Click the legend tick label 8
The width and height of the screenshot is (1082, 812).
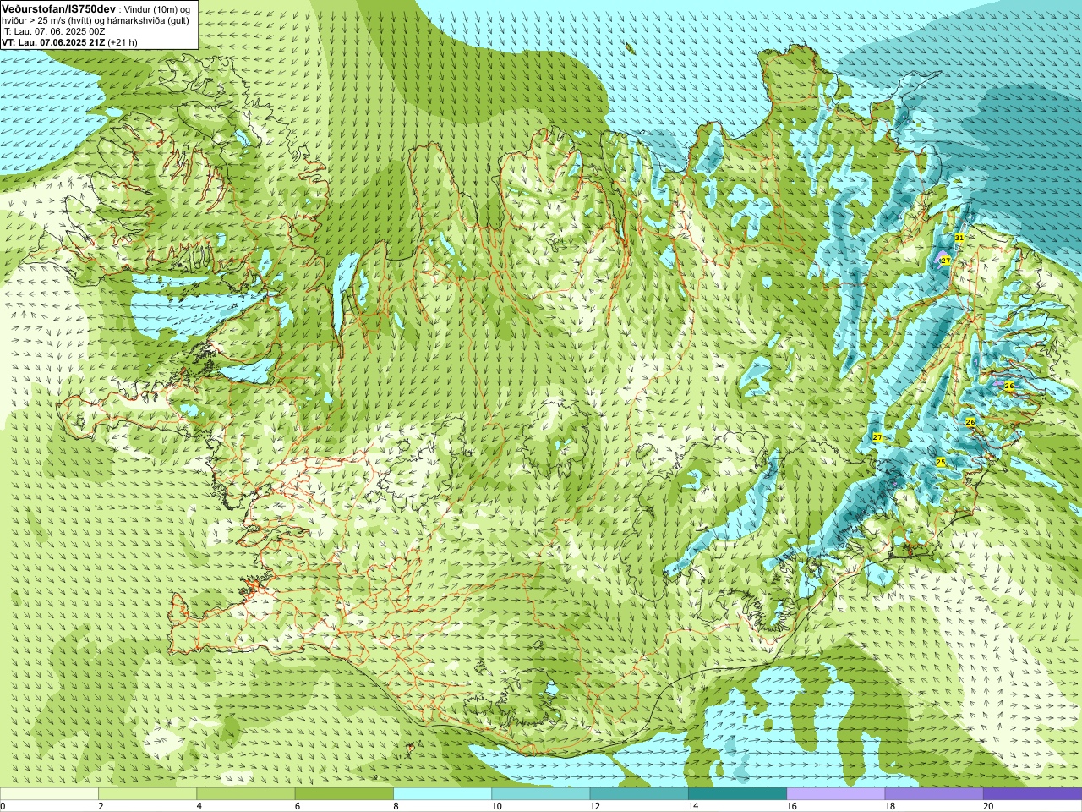(396, 806)
